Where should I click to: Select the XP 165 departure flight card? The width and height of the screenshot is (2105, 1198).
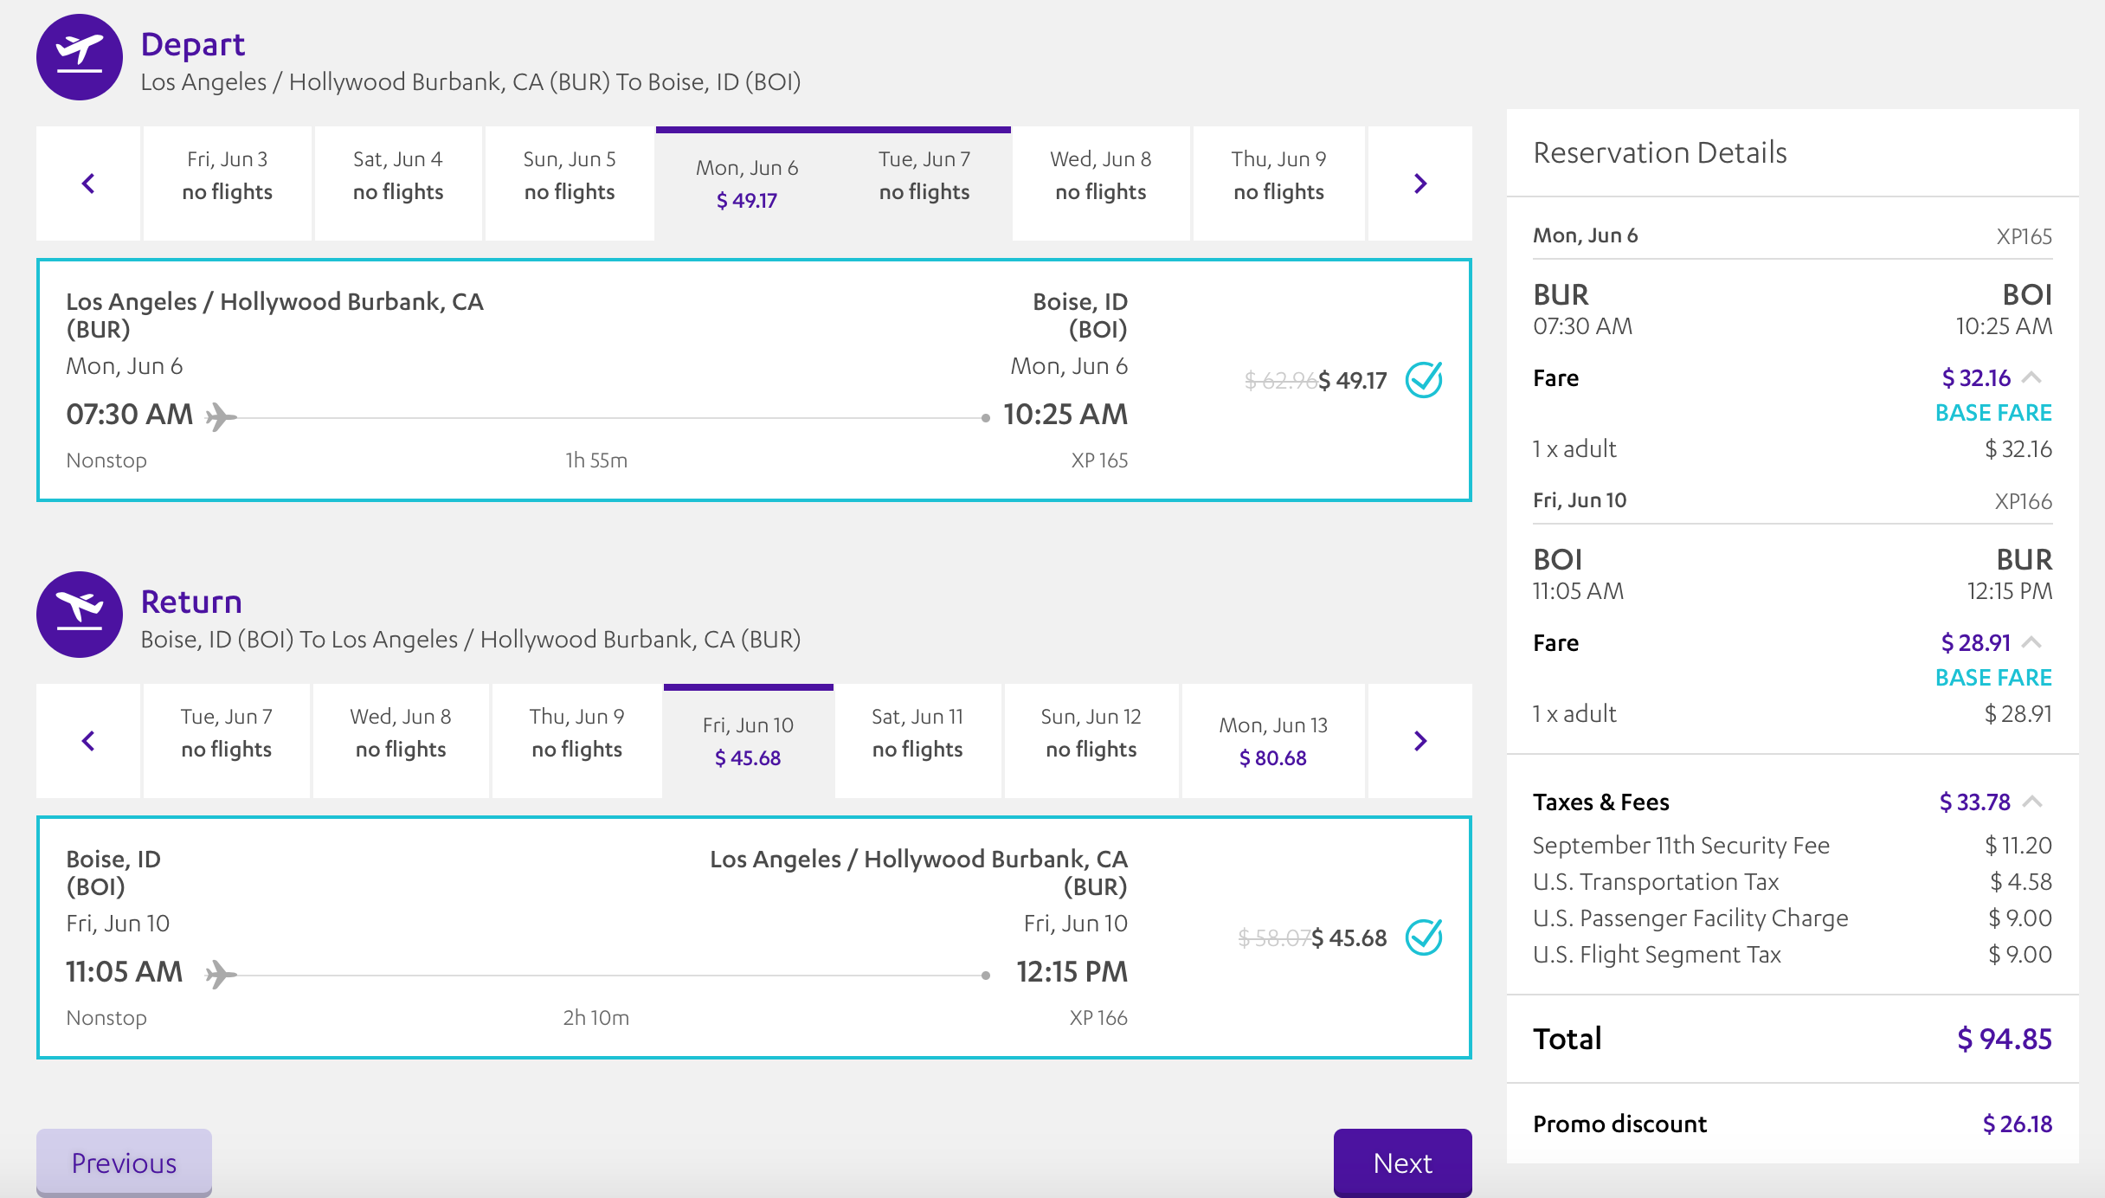753,380
